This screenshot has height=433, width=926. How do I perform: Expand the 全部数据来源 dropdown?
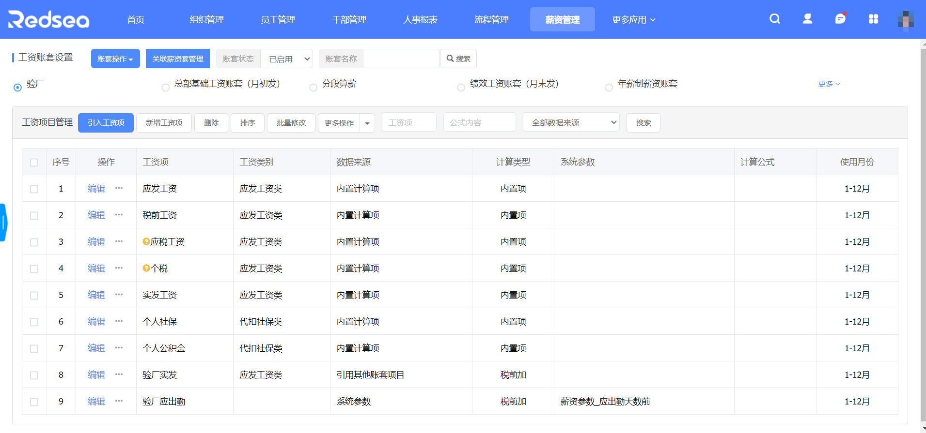[x=571, y=123]
